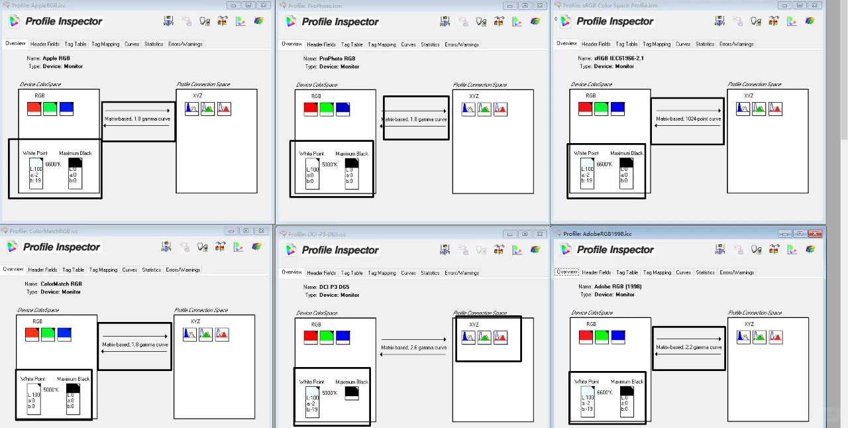The height and width of the screenshot is (428, 848).
Task: Click the rename profile icon in sRGB window
Action: 719,21
